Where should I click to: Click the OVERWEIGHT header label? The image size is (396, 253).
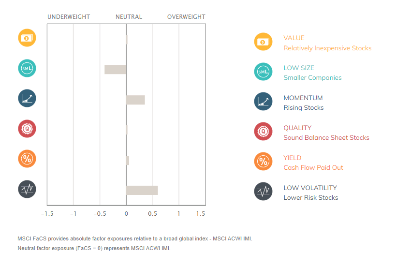click(x=186, y=17)
